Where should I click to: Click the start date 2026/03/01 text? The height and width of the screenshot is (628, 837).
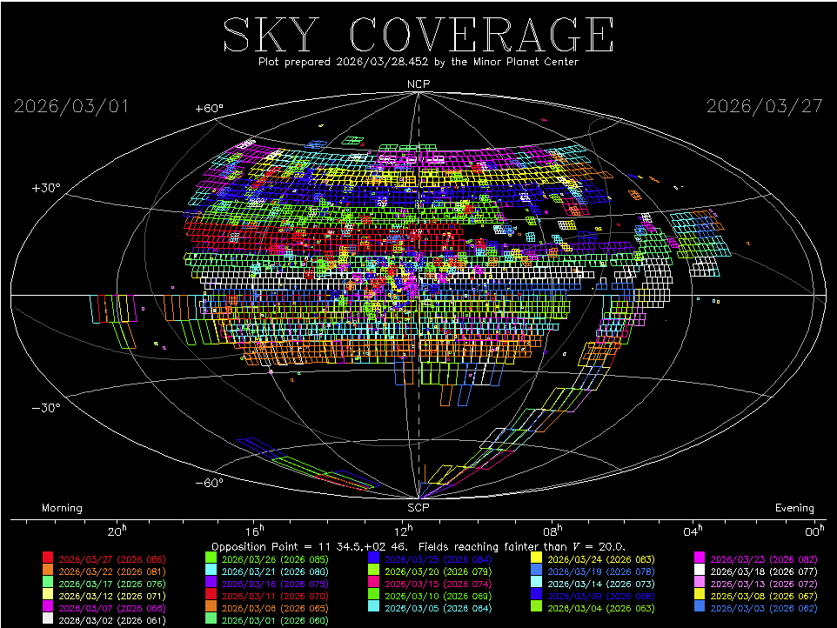tap(71, 106)
